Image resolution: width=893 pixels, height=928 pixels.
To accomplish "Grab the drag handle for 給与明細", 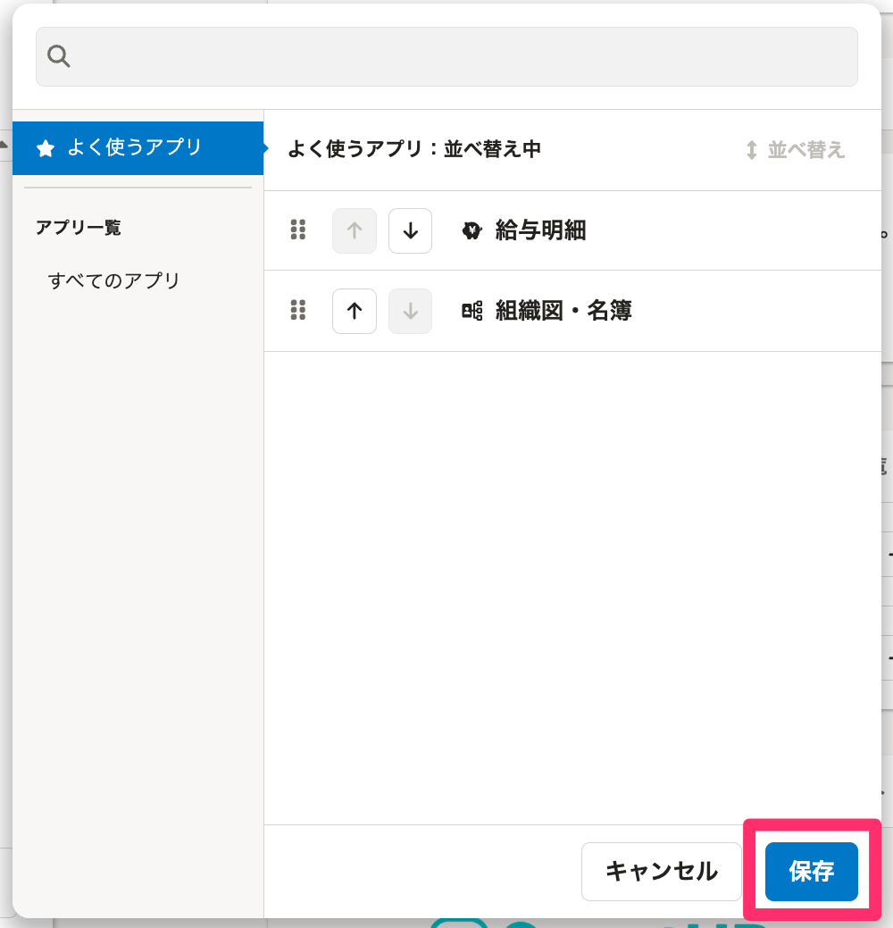I will 298,230.
